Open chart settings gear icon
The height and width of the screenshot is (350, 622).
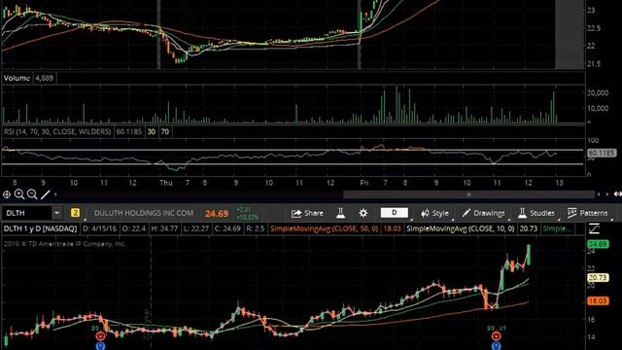tap(363, 214)
